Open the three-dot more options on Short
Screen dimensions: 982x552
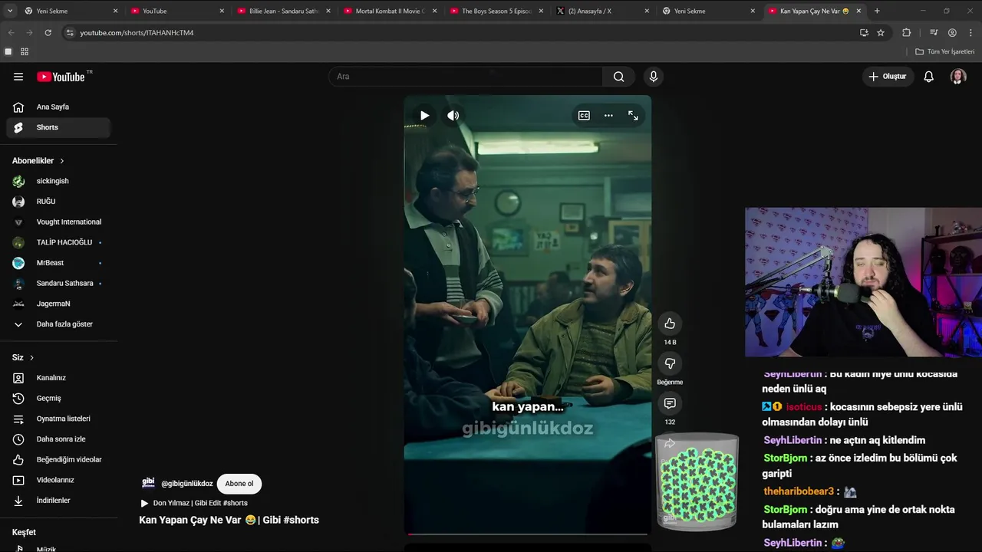pos(608,116)
